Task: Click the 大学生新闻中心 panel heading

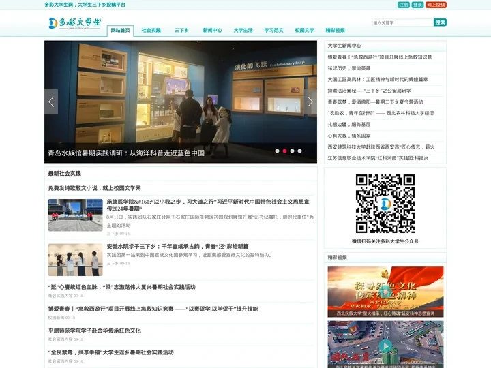Action: (344, 46)
